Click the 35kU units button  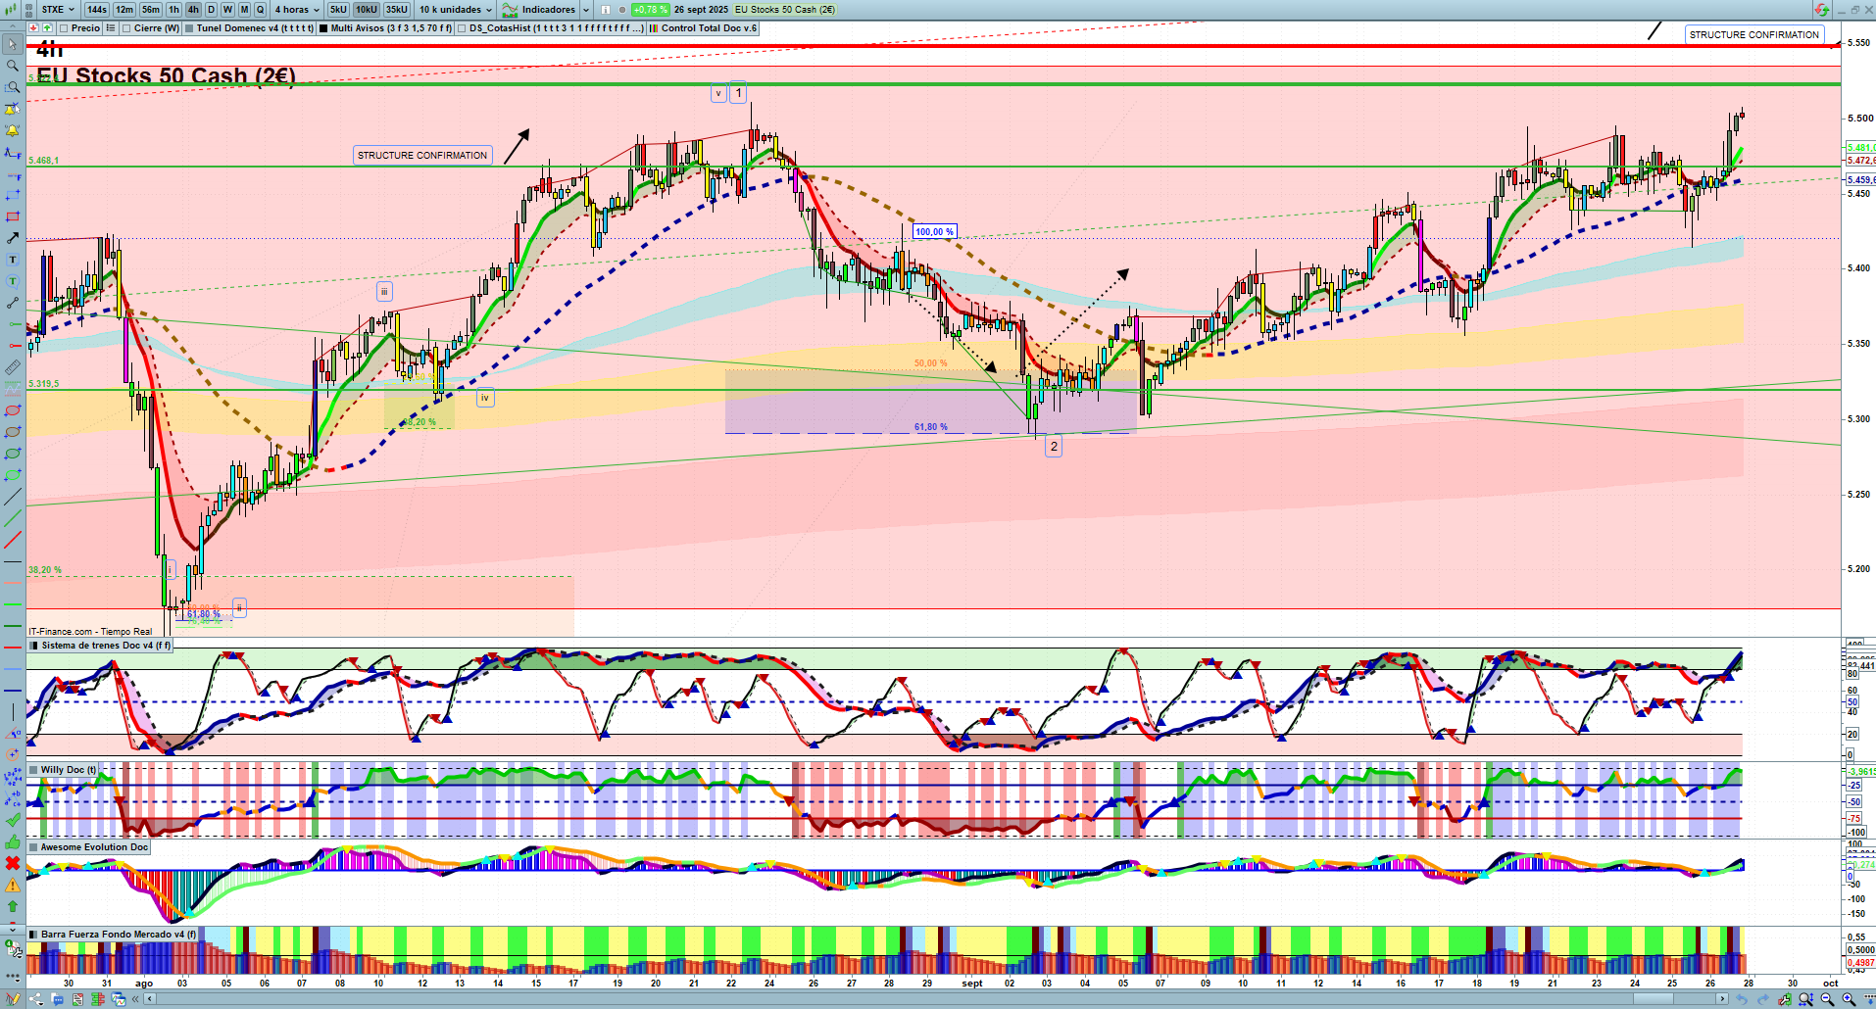tap(396, 10)
